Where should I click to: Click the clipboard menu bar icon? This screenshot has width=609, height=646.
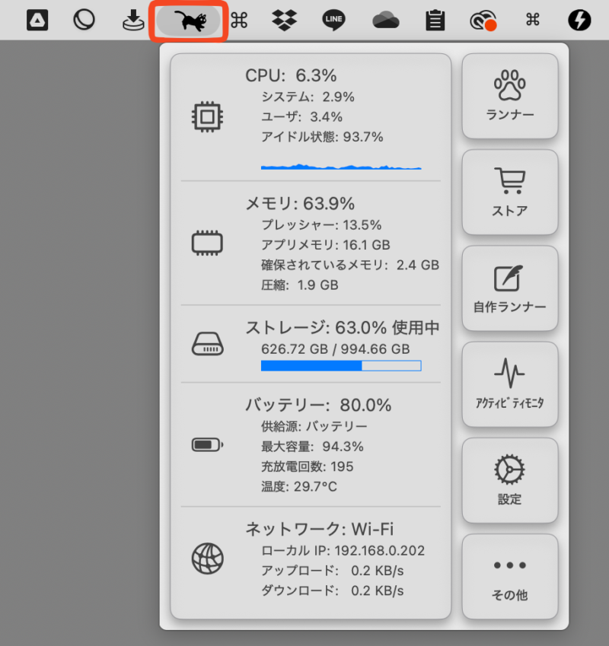pos(435,21)
